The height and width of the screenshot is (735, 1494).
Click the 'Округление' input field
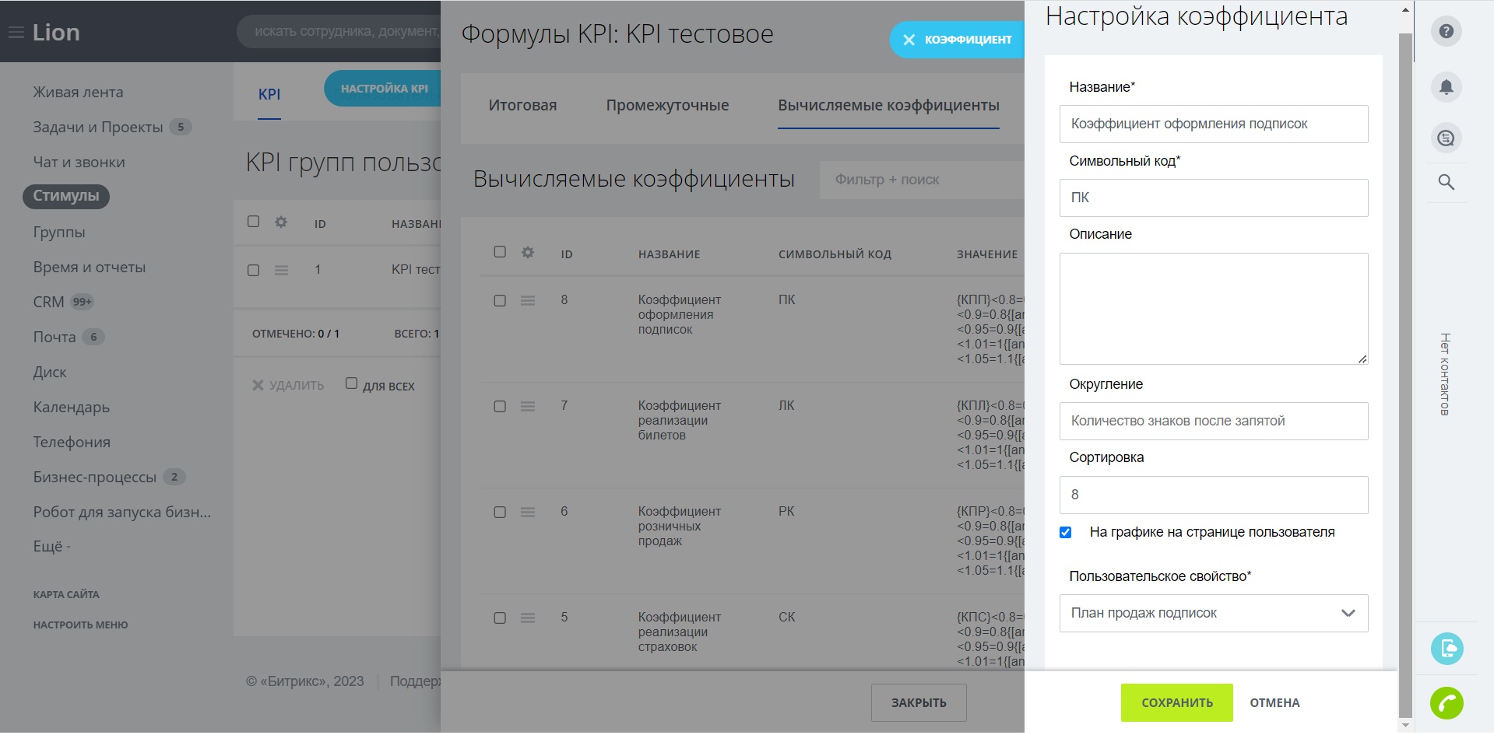(1213, 422)
